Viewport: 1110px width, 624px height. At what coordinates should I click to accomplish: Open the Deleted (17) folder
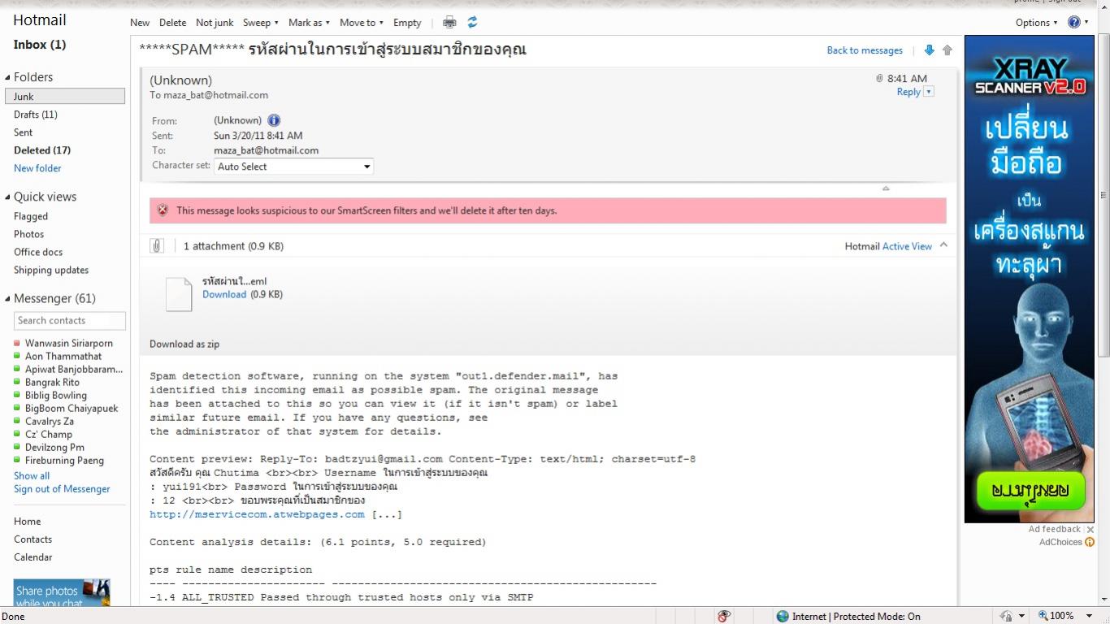click(42, 150)
